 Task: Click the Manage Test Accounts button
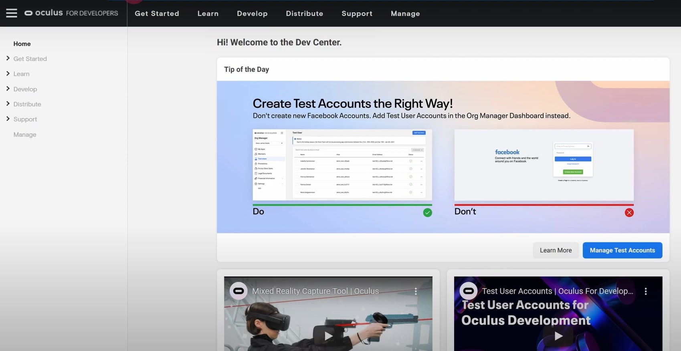point(622,250)
